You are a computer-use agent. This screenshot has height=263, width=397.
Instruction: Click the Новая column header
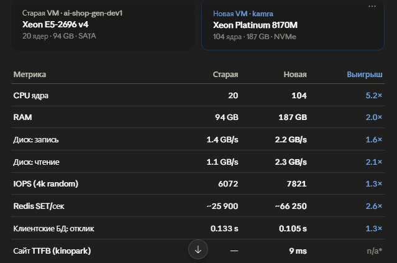[295, 75]
